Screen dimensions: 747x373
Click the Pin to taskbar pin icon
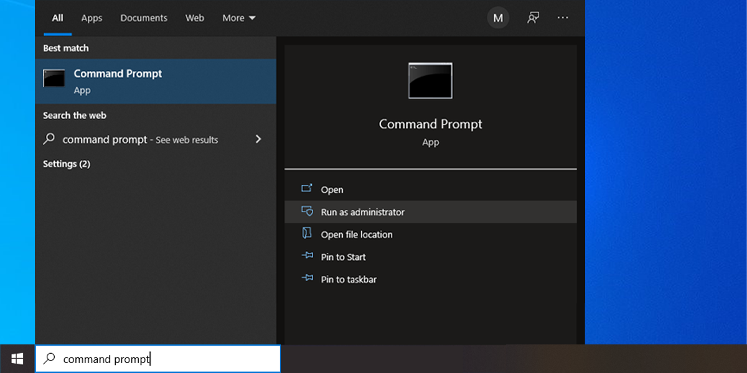click(x=308, y=279)
